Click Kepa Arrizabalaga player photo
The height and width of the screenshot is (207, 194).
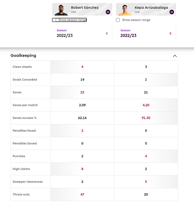(125, 10)
